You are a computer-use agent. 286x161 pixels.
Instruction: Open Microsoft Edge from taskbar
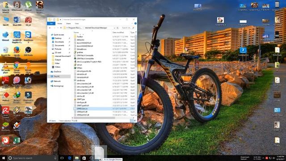pyautogui.click(x=70, y=158)
